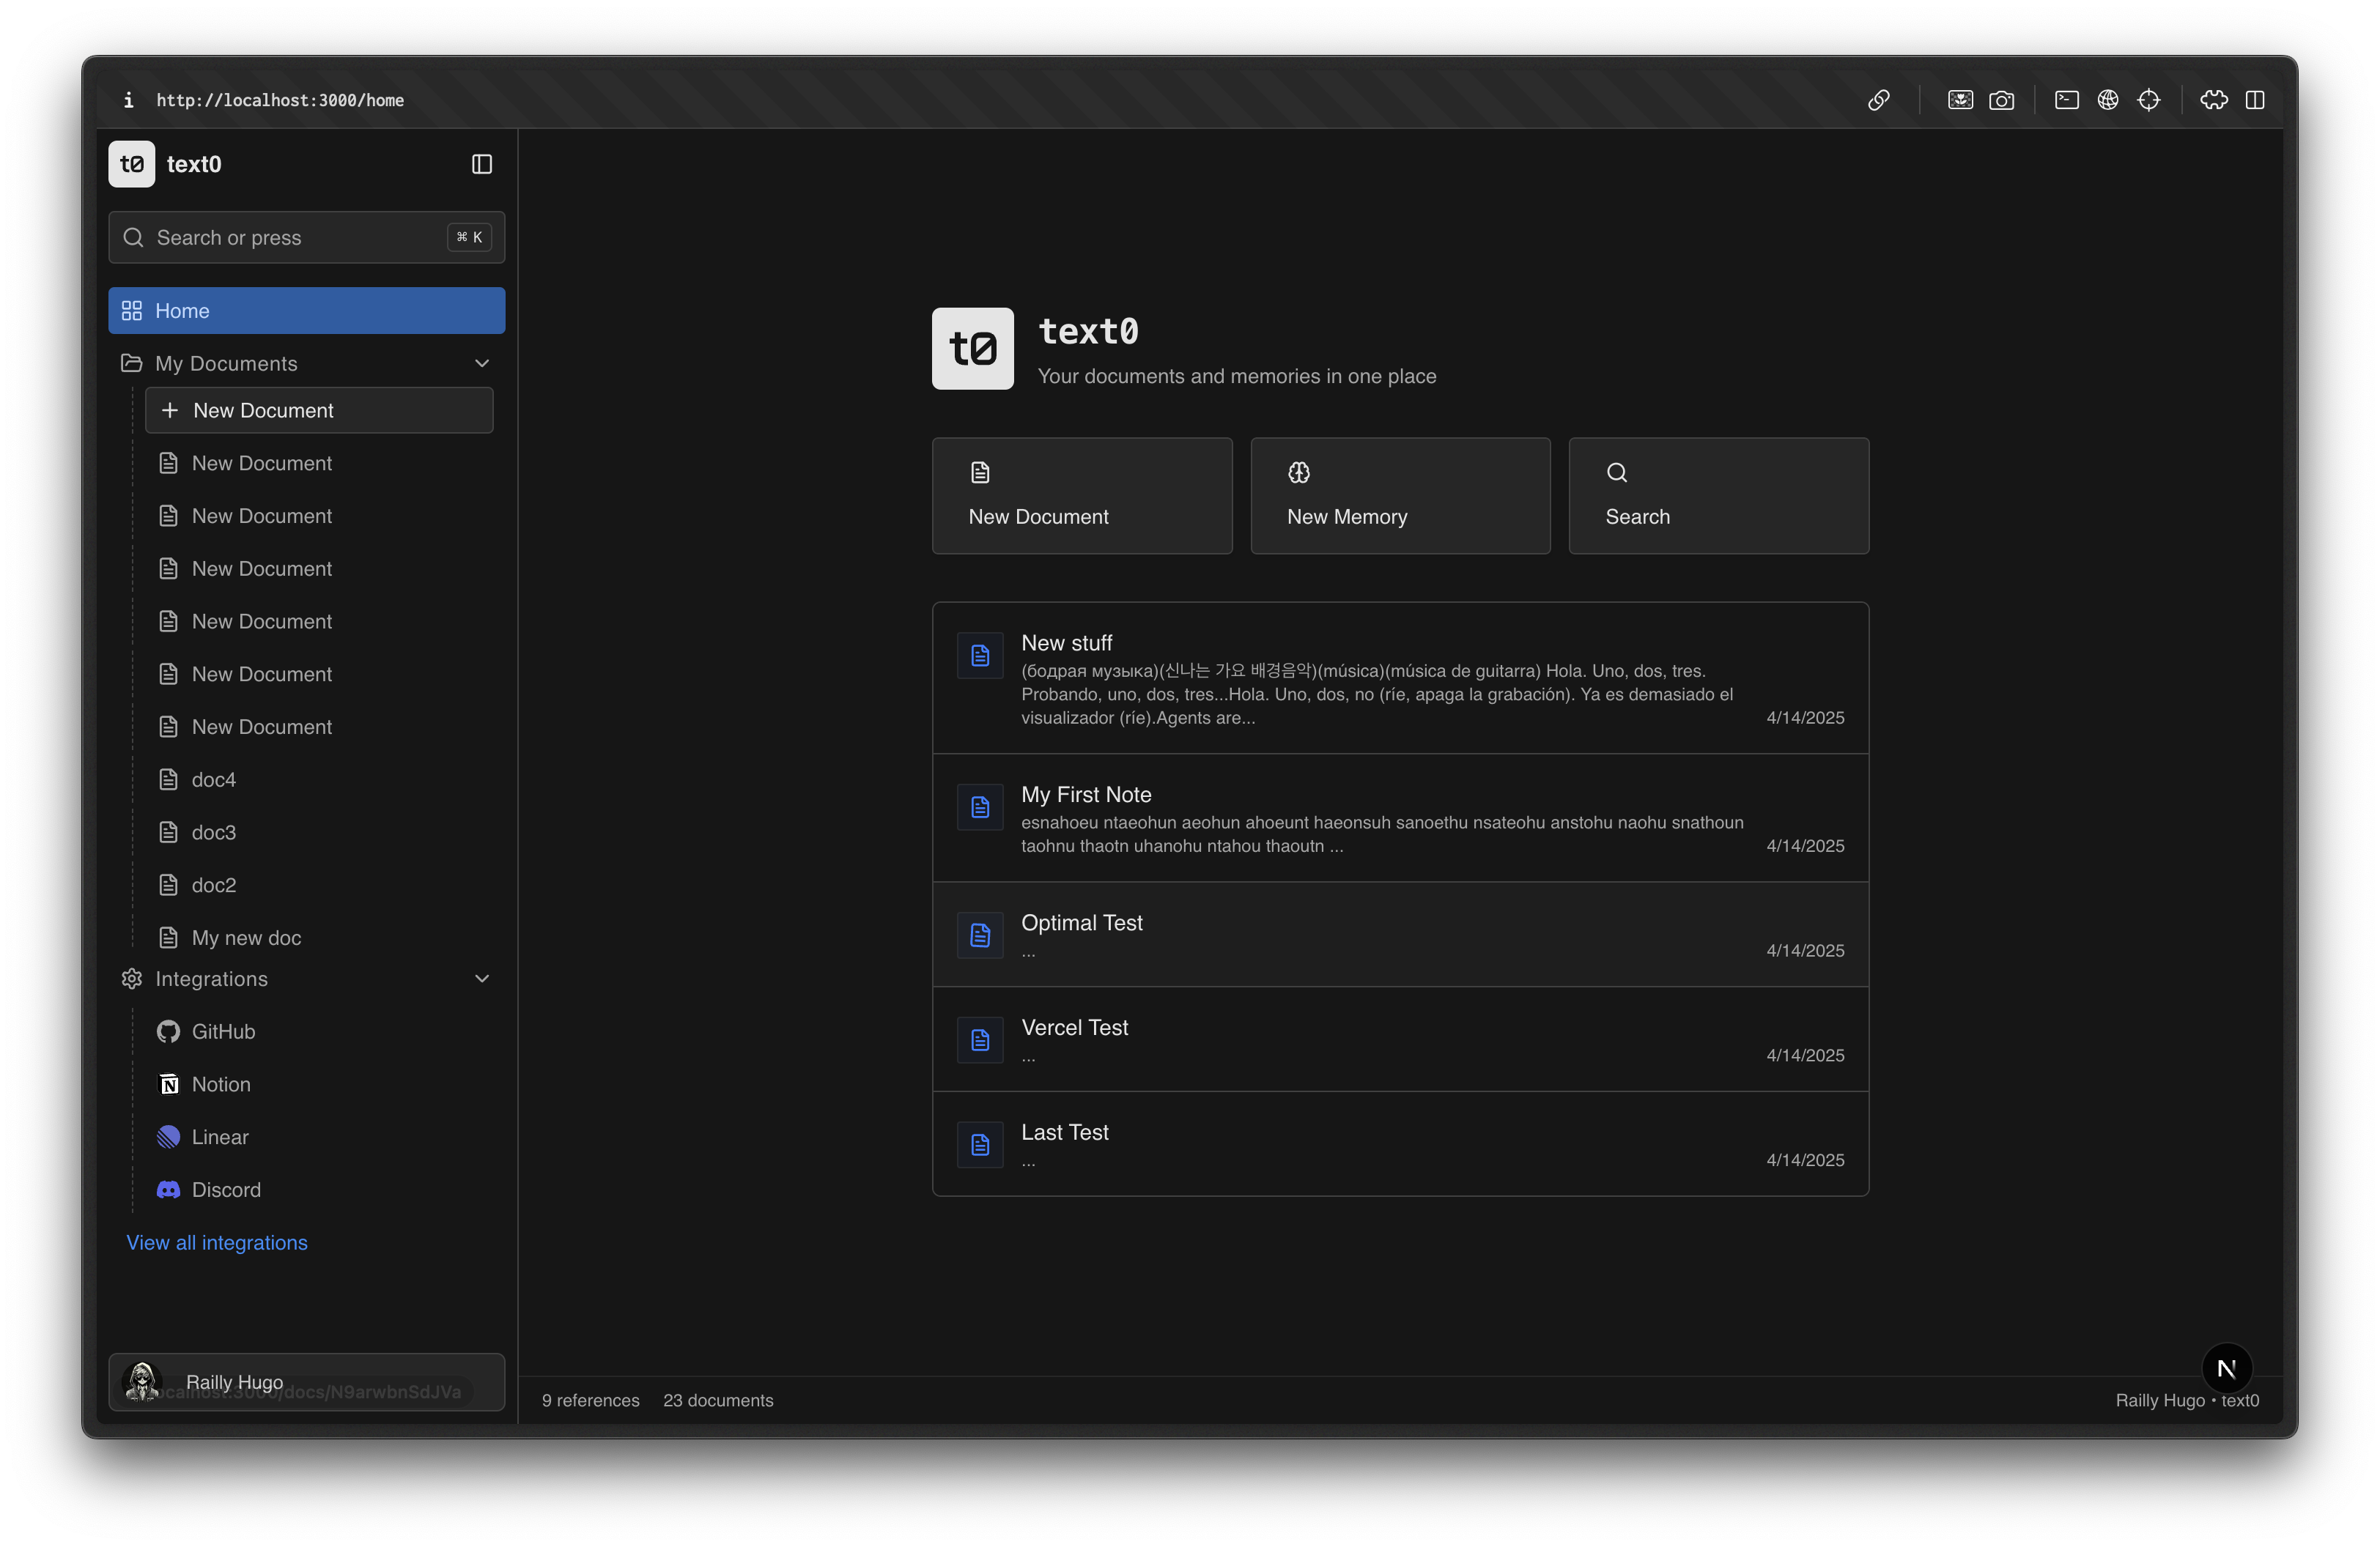Toggle split view in browser toolbar
The height and width of the screenshot is (1547, 2380).
tap(2254, 100)
